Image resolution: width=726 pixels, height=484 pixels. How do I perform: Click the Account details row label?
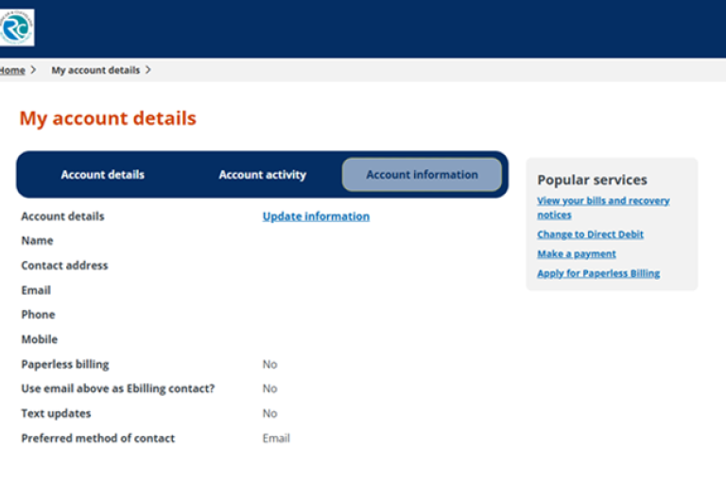click(x=62, y=216)
